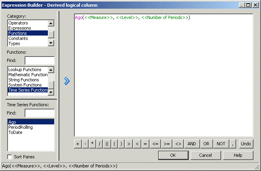This screenshot has height=171, width=261.
Task: Click Category list scroll down arrow
Action: click(x=51, y=43)
